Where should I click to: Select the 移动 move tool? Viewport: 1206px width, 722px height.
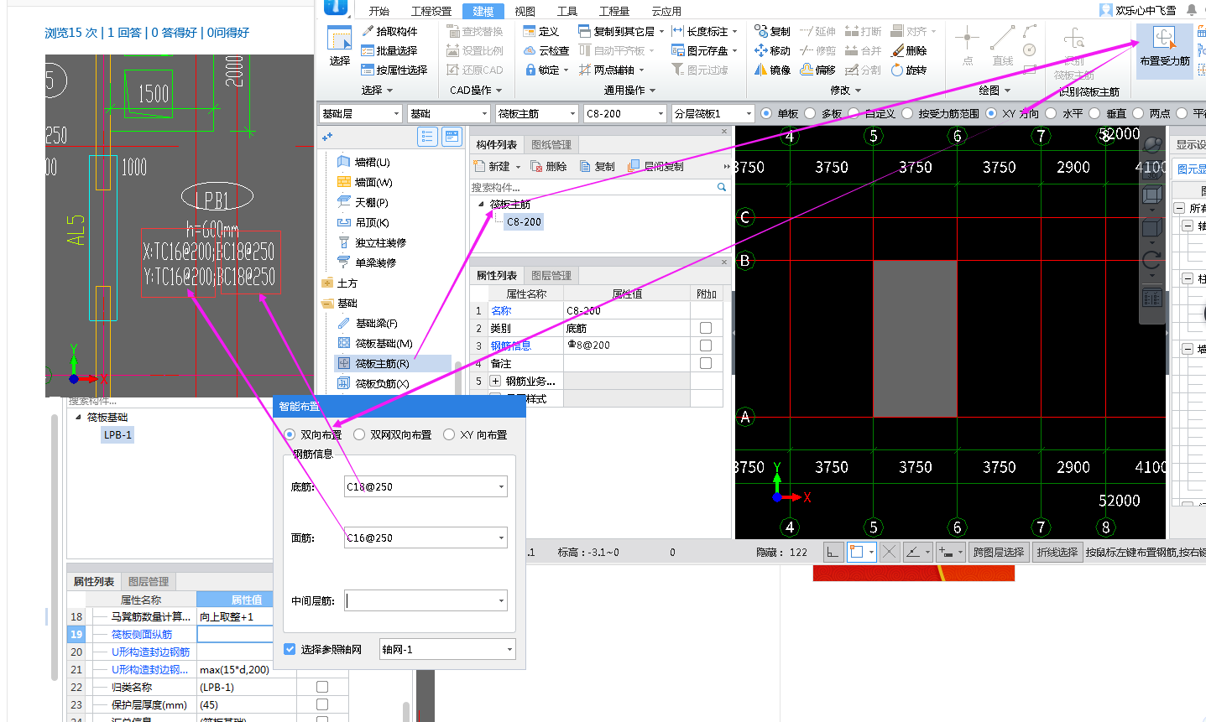click(772, 50)
